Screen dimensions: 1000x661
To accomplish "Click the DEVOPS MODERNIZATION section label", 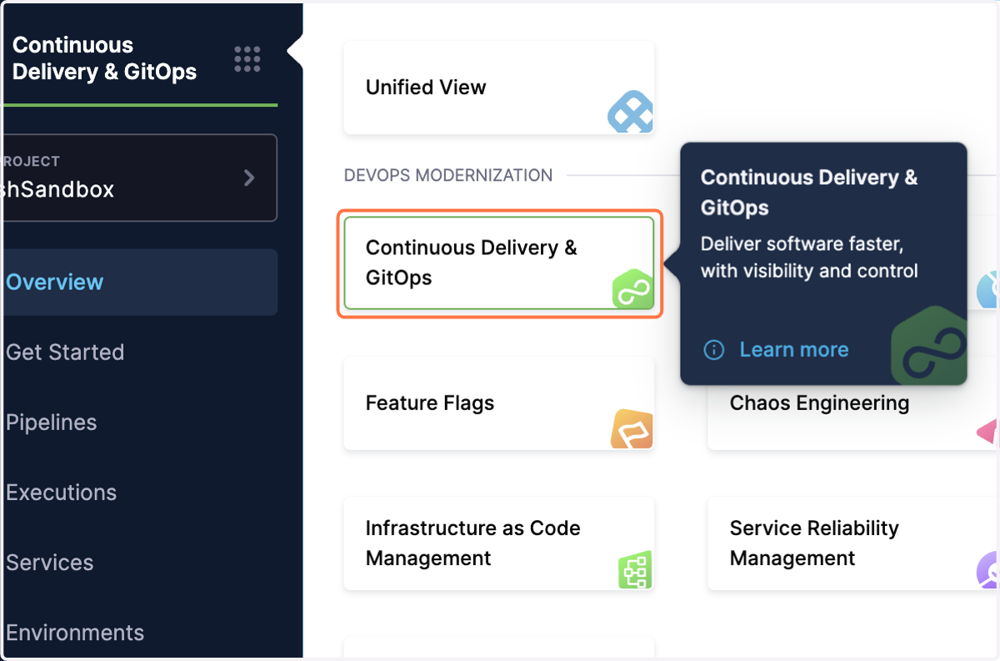I will pyautogui.click(x=448, y=175).
